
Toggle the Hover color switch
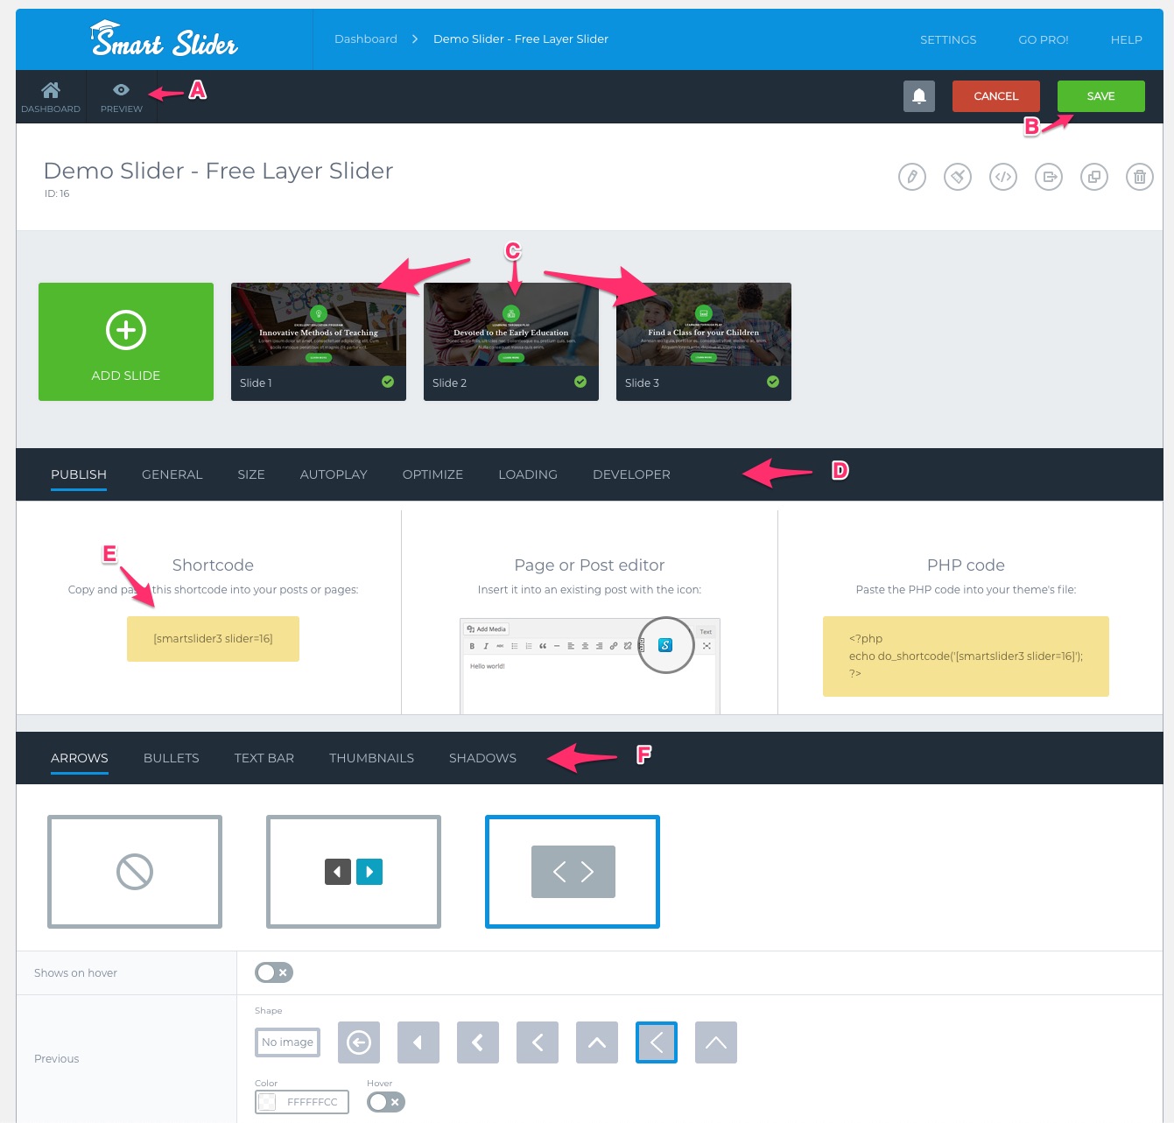[386, 1102]
